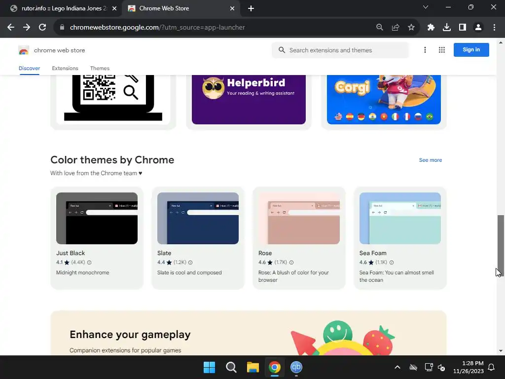This screenshot has width=505, height=379.
Task: Open the Chrome downloads icon
Action: [447, 28]
